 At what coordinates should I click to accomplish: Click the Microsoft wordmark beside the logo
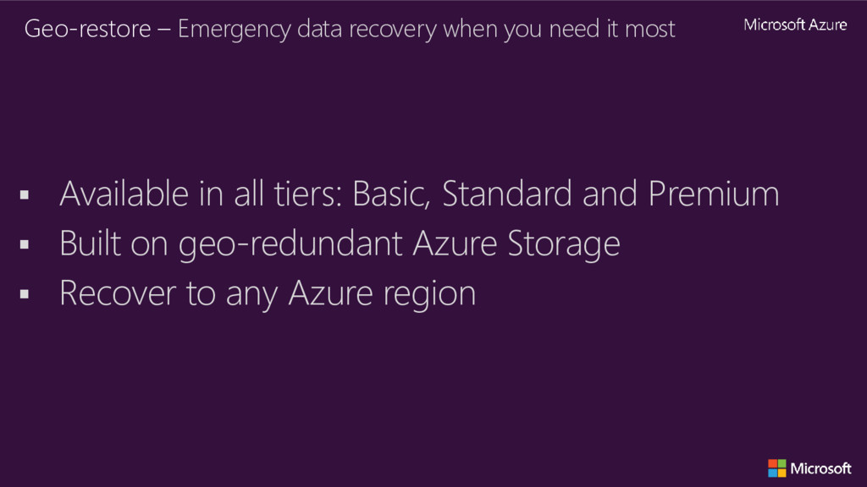tap(820, 468)
